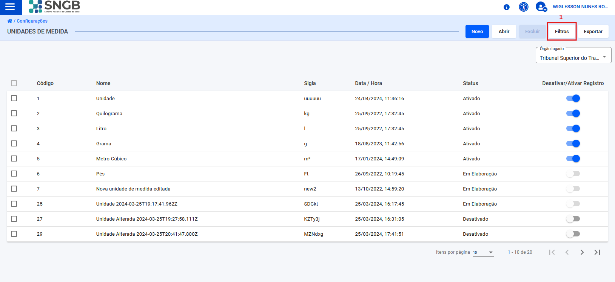Click the Excluir button

point(532,32)
